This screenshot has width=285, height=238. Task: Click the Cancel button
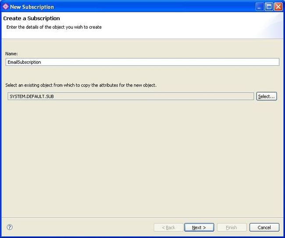click(x=264, y=227)
